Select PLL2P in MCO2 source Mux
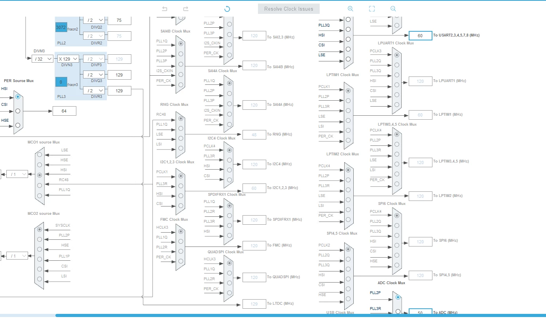The image size is (546, 321). point(39,239)
